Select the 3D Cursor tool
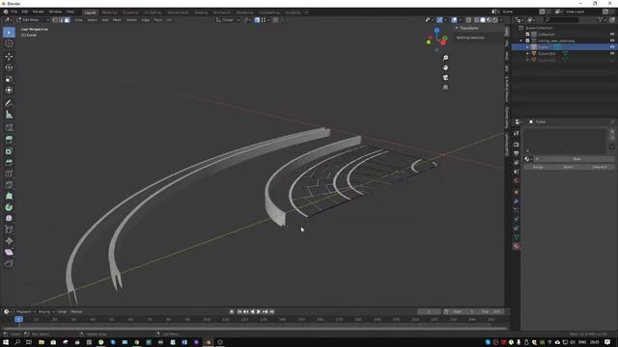 (9, 43)
